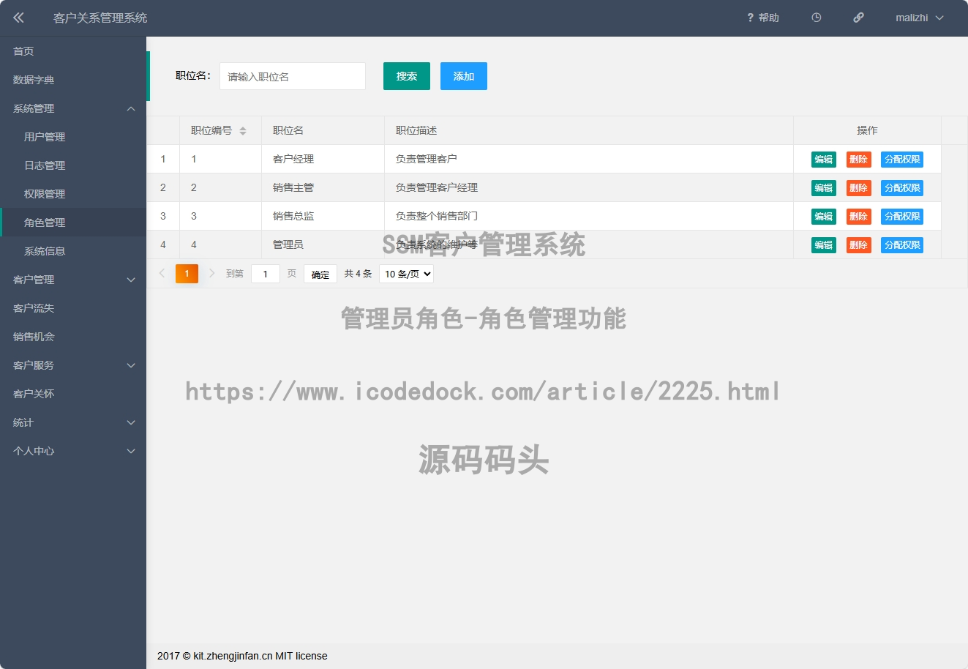This screenshot has width=968, height=669.
Task: Go to 首页 in sidebar
Action: (73, 51)
